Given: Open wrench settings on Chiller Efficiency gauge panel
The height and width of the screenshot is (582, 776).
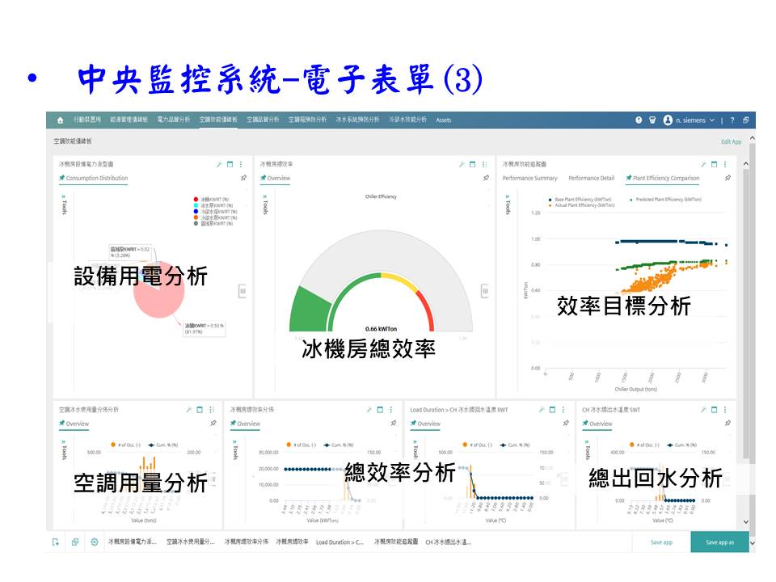Looking at the screenshot, I should [x=462, y=164].
